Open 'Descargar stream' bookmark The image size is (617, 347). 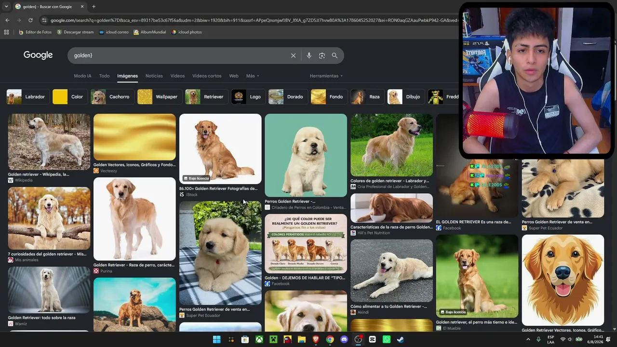click(x=75, y=32)
